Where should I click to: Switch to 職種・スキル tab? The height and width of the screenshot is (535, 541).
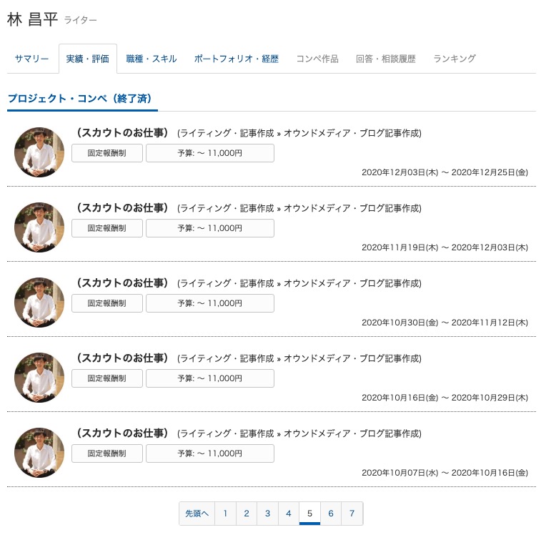[152, 59]
